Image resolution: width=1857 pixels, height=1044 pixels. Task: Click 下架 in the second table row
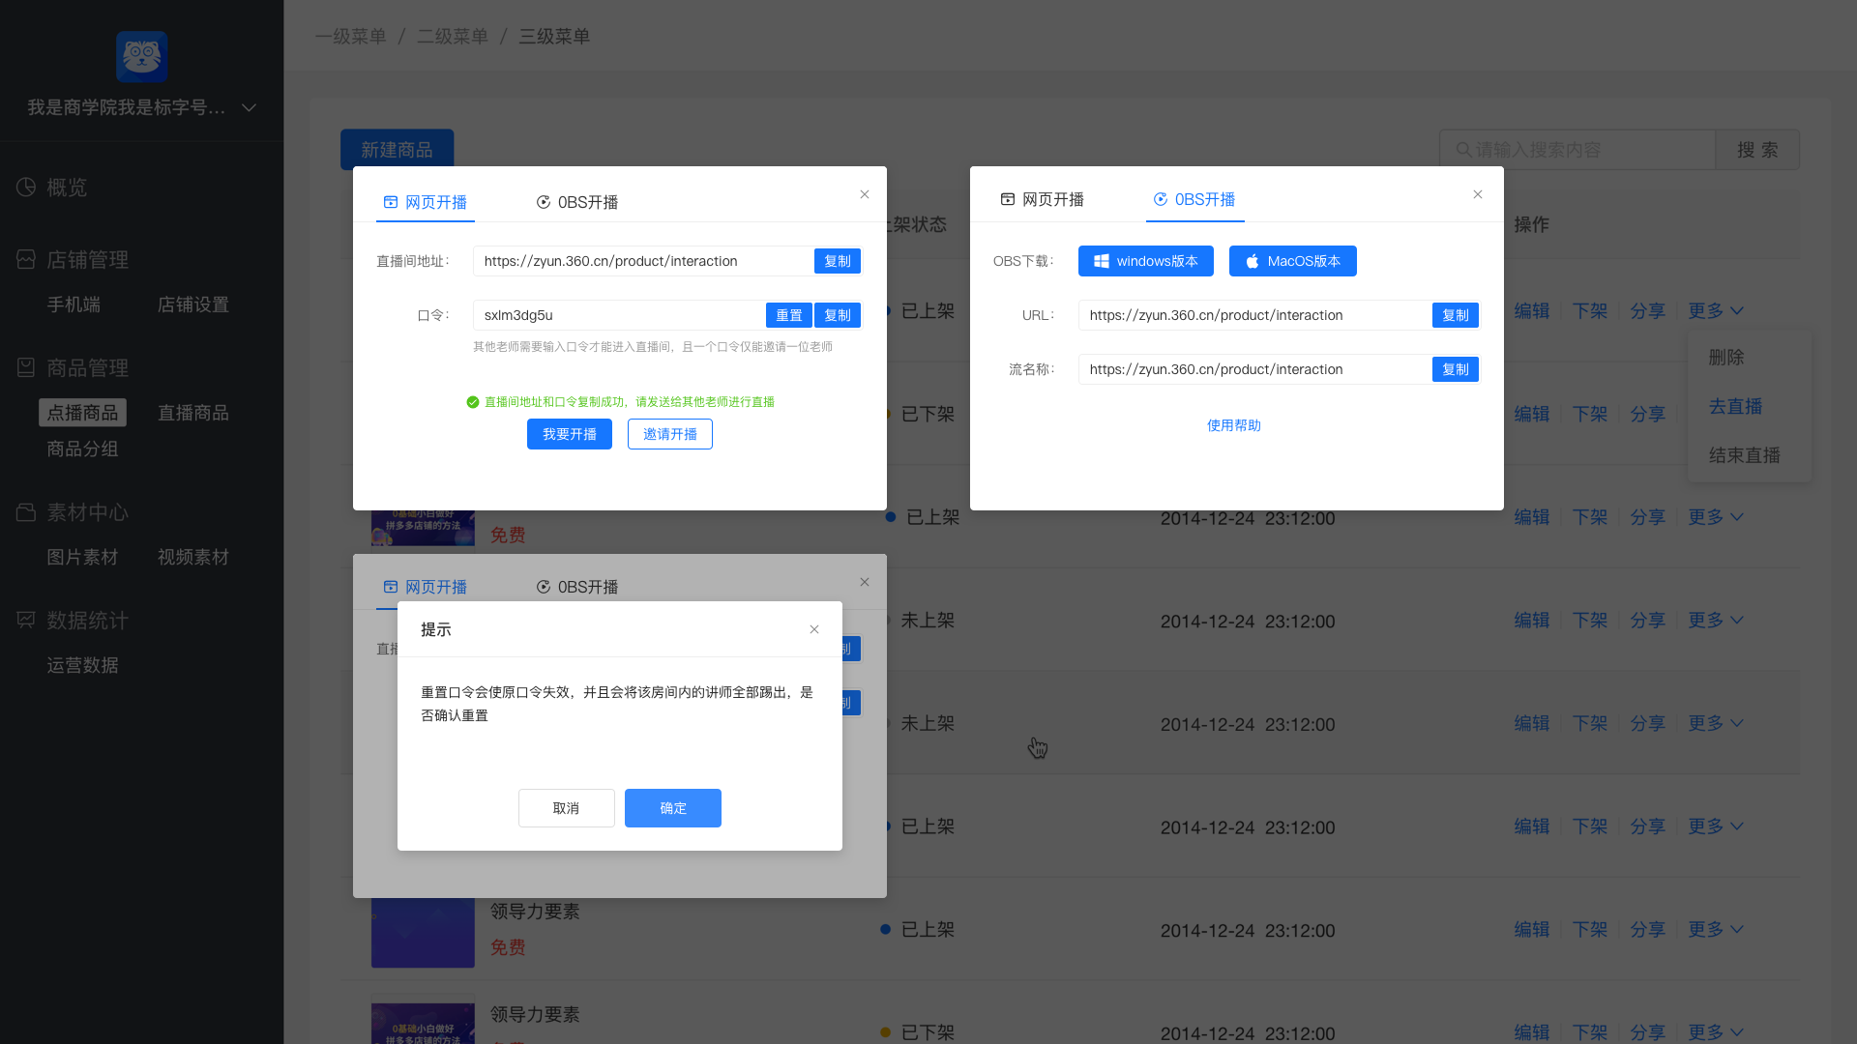1590,414
